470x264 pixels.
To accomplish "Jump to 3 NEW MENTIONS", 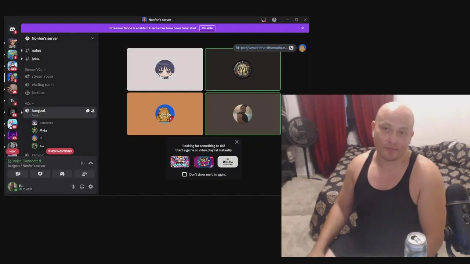I will (x=60, y=151).
